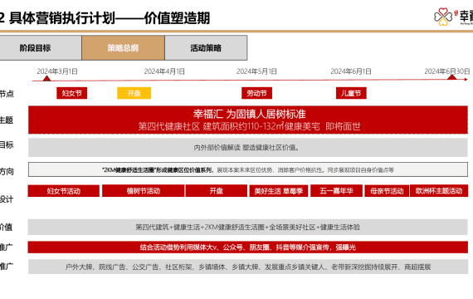Click the 劳动节 node box

click(x=256, y=93)
